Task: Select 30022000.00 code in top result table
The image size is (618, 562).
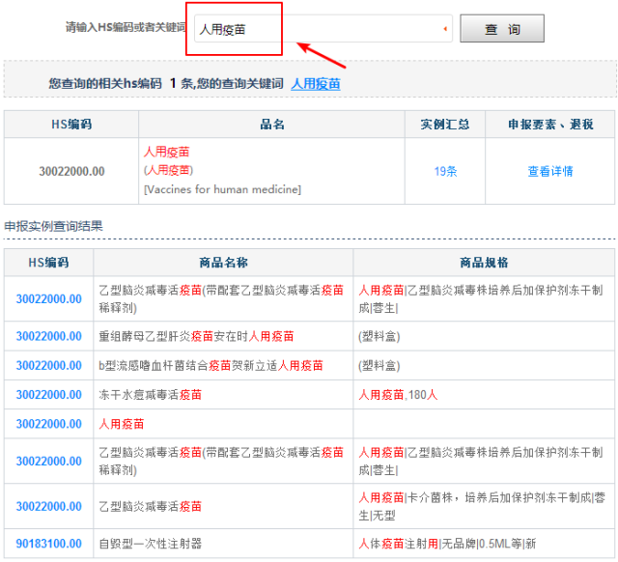Action: coord(71,171)
